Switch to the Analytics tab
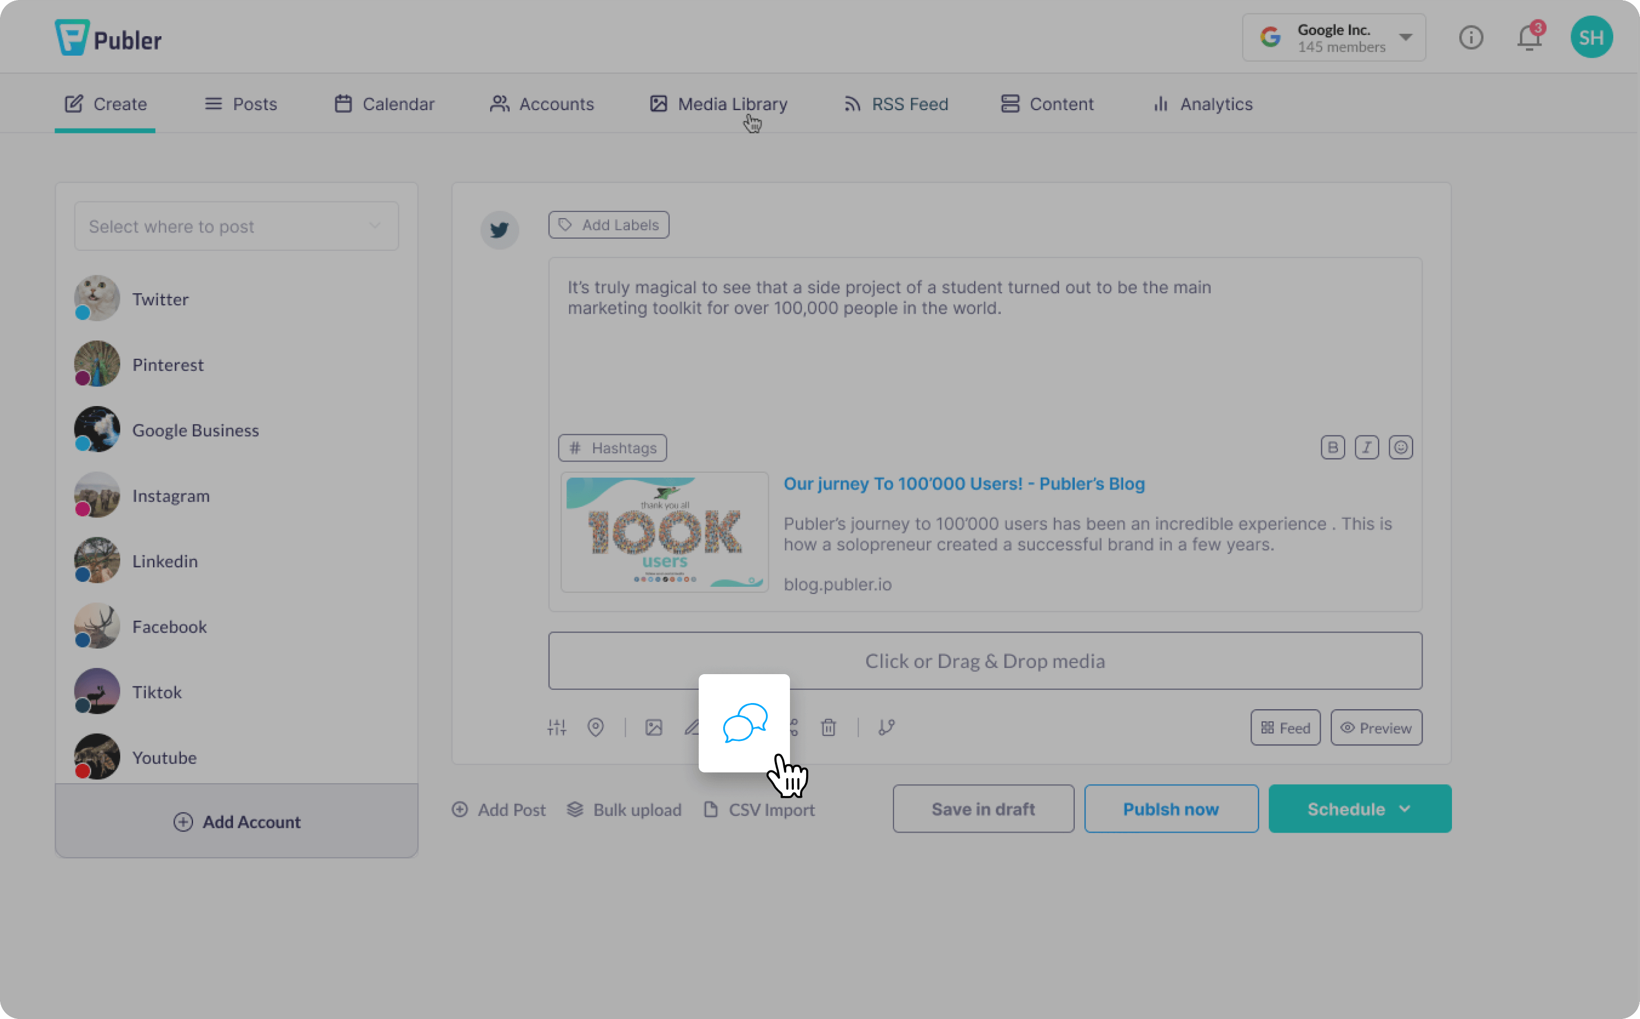The image size is (1640, 1019). (1203, 103)
